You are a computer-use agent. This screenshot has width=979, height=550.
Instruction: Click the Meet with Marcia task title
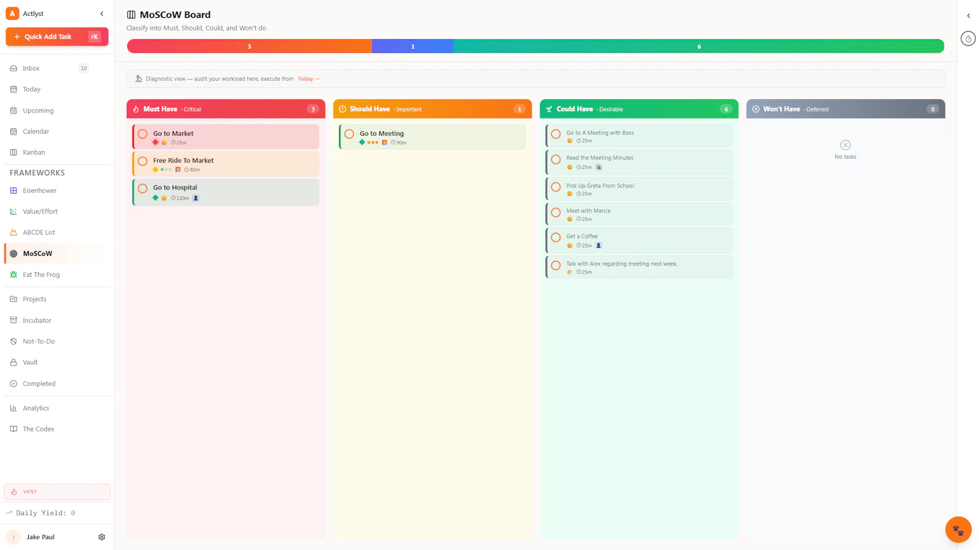(x=588, y=211)
